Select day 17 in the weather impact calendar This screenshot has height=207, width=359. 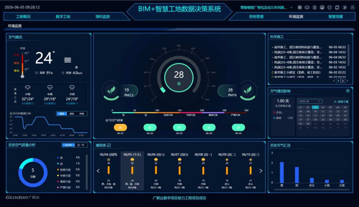[315, 116]
